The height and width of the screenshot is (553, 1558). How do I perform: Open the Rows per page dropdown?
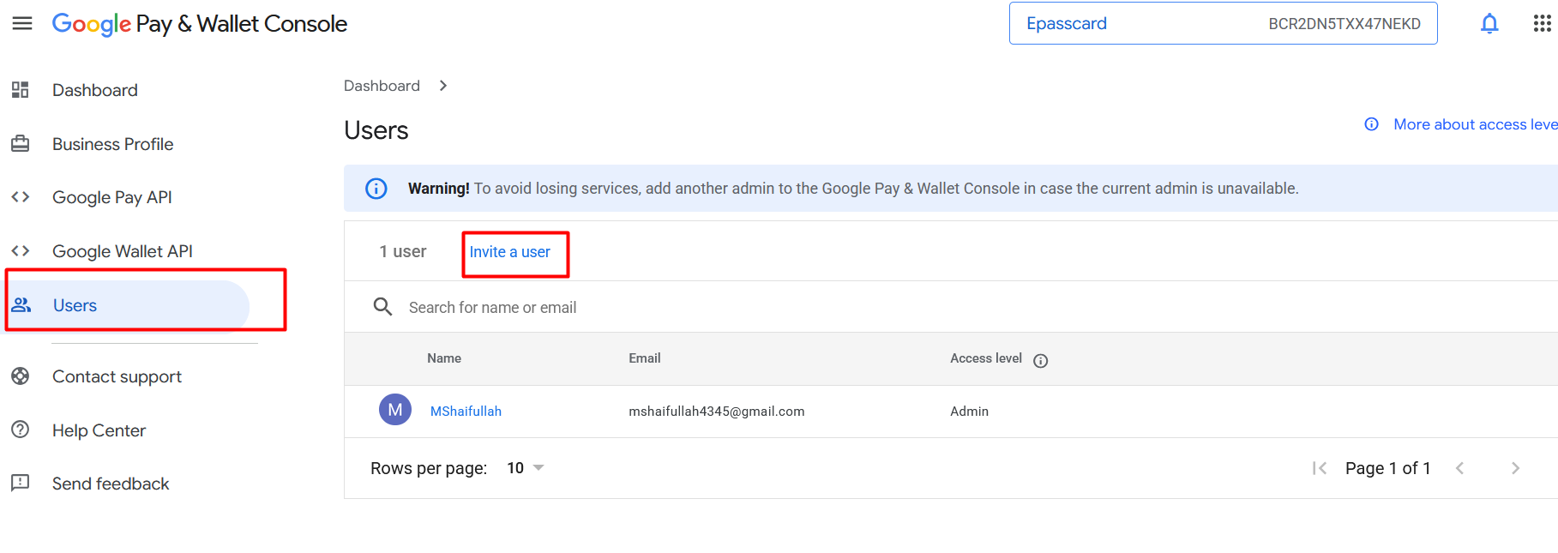click(x=526, y=468)
